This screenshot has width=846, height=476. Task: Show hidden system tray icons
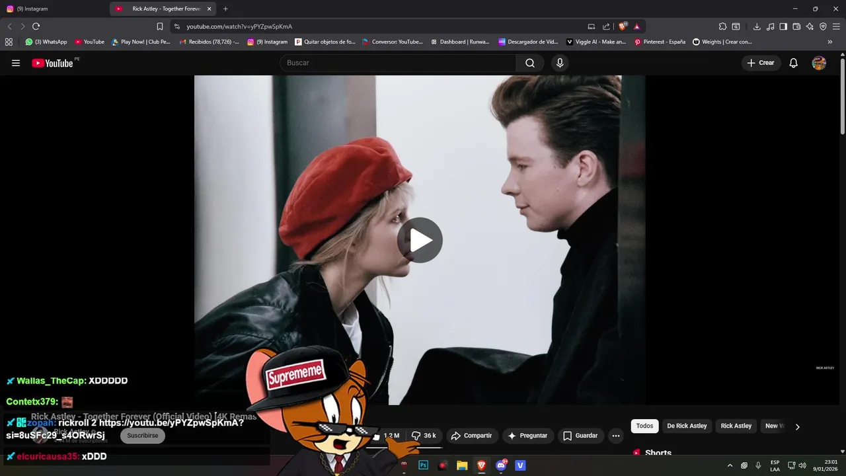tap(730, 465)
